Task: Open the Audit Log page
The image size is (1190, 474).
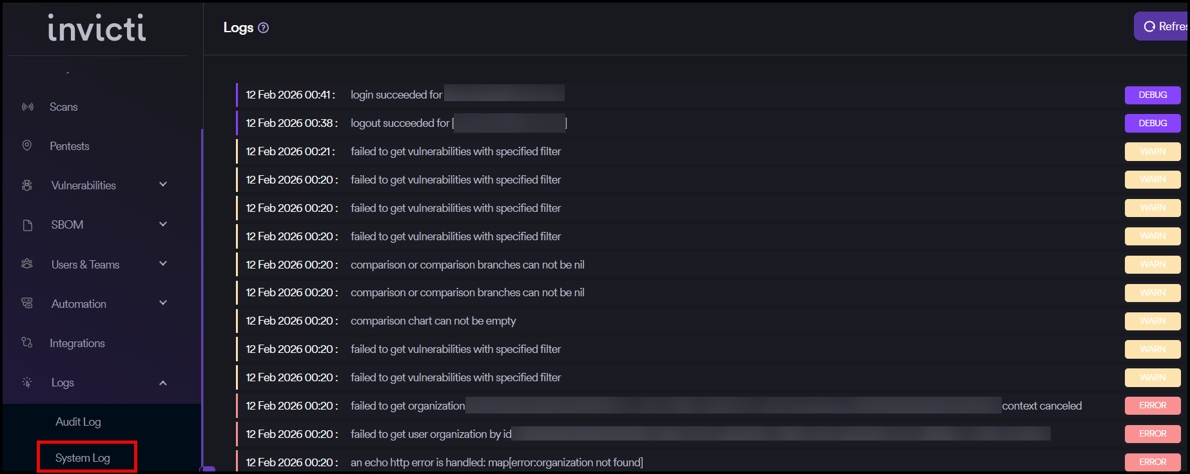Action: pos(78,422)
